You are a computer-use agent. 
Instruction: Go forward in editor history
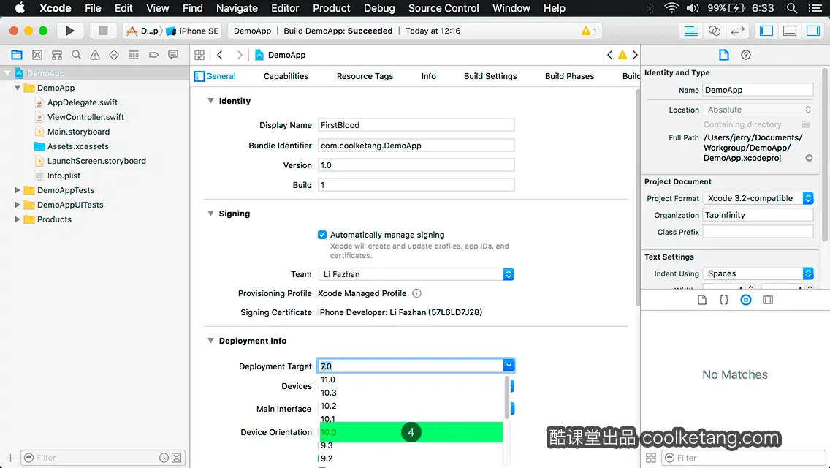(239, 55)
